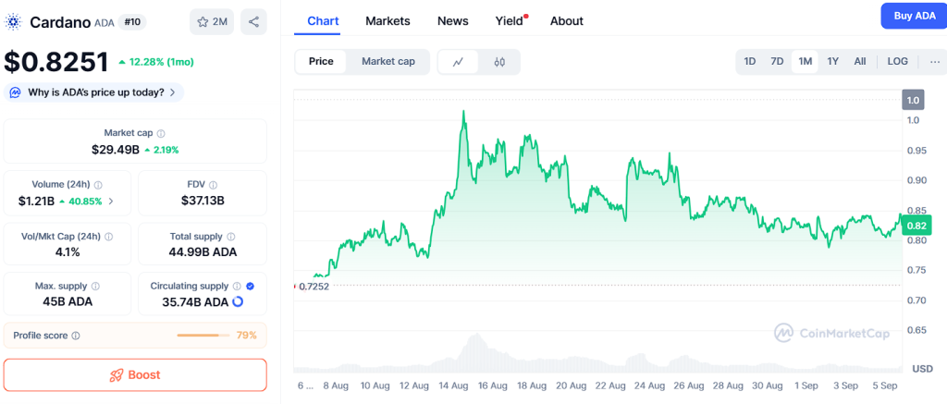Screen dimensions: 947x404
Task: Show Profile score info icon
Action: coord(76,336)
